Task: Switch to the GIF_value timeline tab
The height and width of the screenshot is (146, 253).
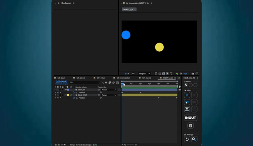Action: [101, 78]
